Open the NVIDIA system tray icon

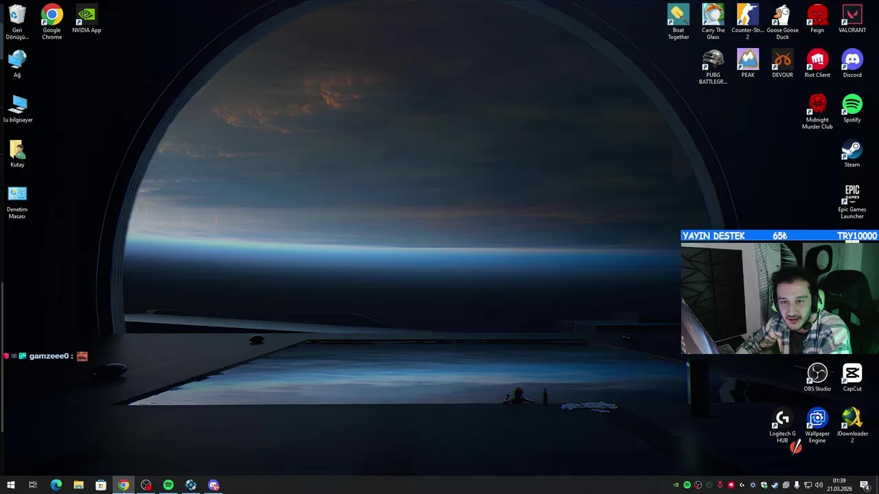(676, 485)
